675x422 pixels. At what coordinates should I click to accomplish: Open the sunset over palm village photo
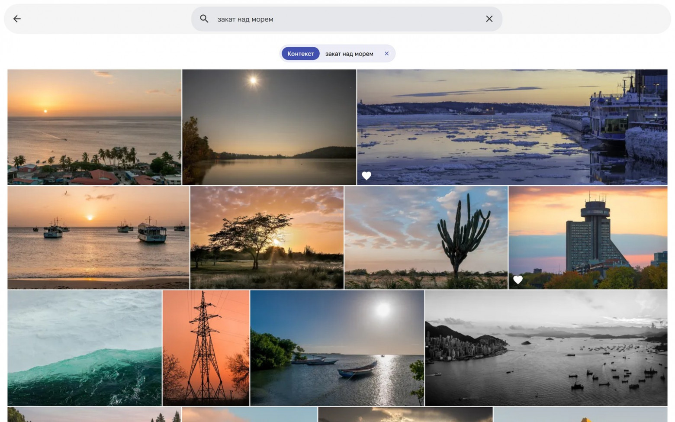click(94, 127)
